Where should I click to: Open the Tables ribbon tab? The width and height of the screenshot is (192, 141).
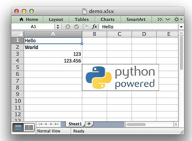[x=82, y=19]
